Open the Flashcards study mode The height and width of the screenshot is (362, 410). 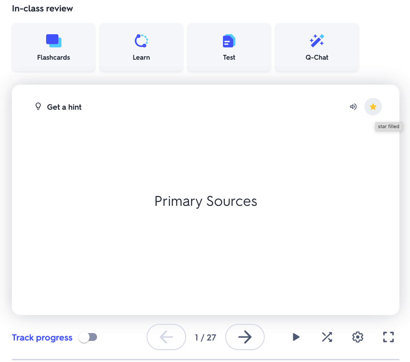(54, 47)
